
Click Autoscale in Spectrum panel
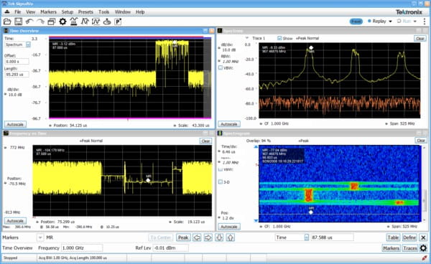point(229,124)
